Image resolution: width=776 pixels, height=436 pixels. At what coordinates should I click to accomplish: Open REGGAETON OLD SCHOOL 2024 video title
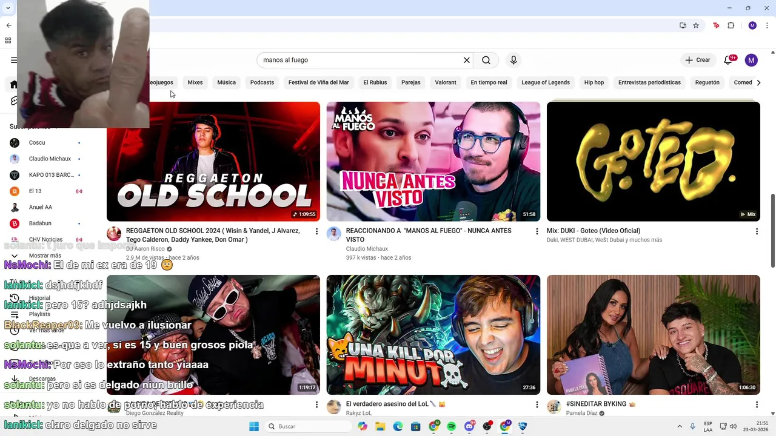[x=213, y=235]
